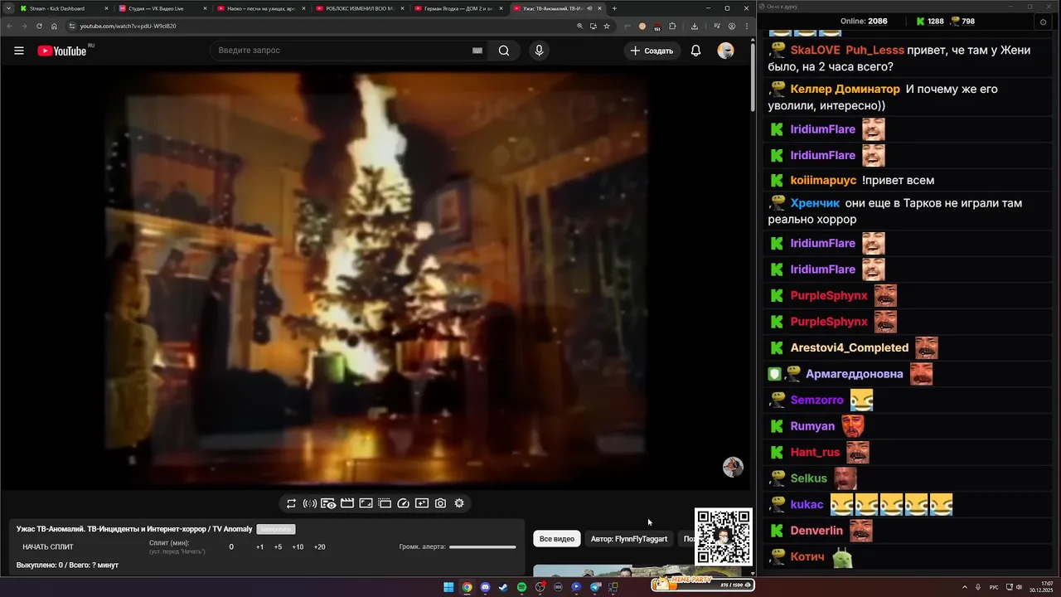Select the Автор: FlynnFlyTaggart chip

tap(629, 539)
